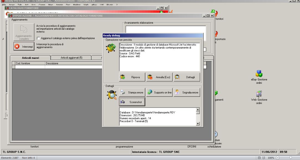Screen dimensions: 300x160
Task: Click the Cataloghi Fornitori window title icon
Action: click(7, 8)
